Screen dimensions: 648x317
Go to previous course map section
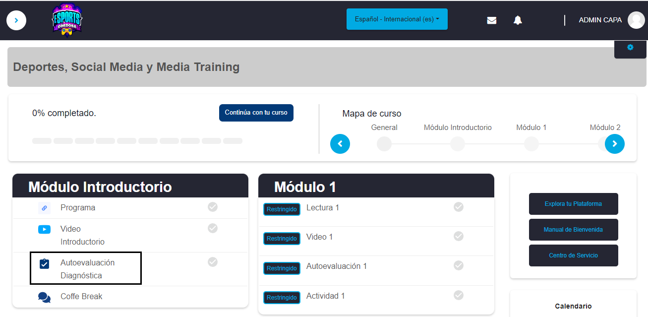coord(340,144)
